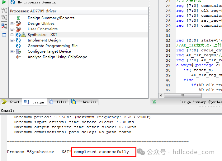Click the refresh arrows icon of Implement Design
This screenshot has width=222, height=161.
coord(18,40)
